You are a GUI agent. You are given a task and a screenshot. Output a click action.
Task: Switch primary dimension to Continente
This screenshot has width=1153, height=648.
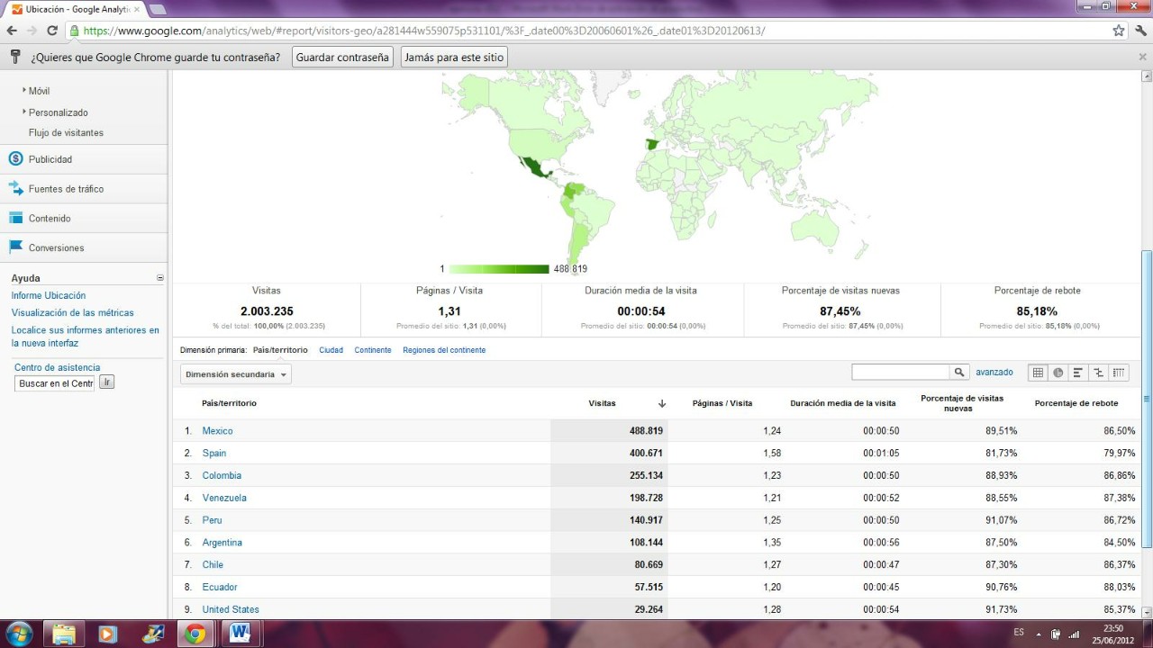click(x=373, y=350)
